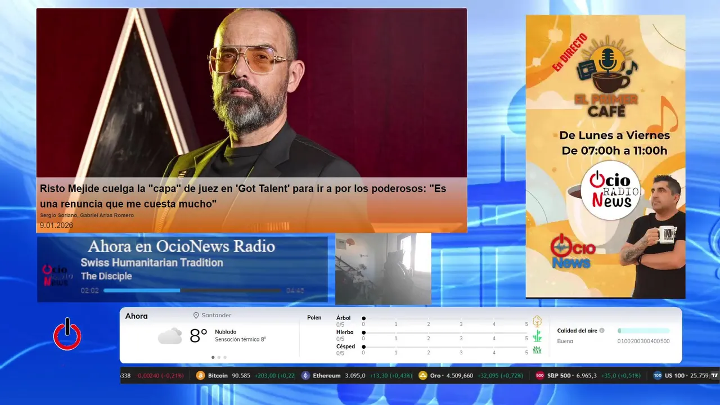Click the Bitcoin coin icon in ticker

[201, 376]
